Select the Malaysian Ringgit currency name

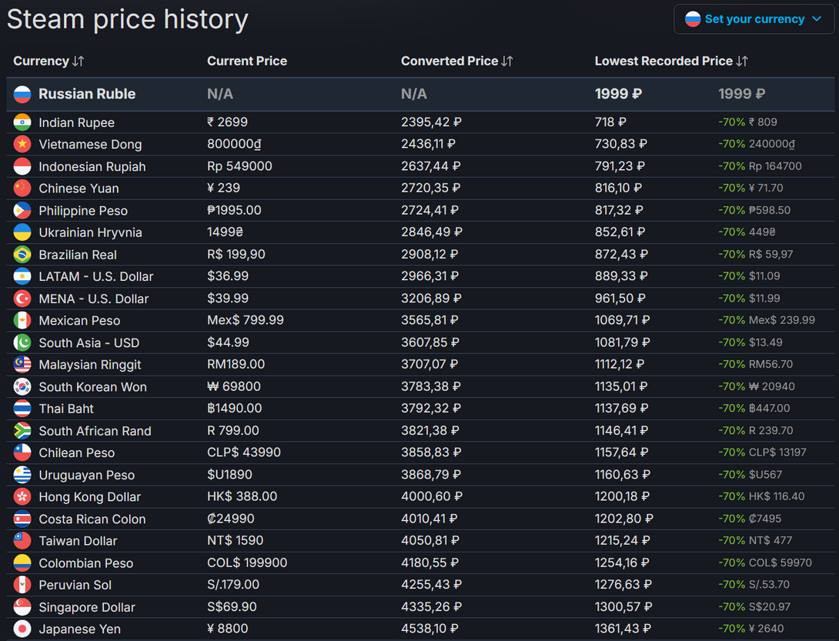coord(89,365)
